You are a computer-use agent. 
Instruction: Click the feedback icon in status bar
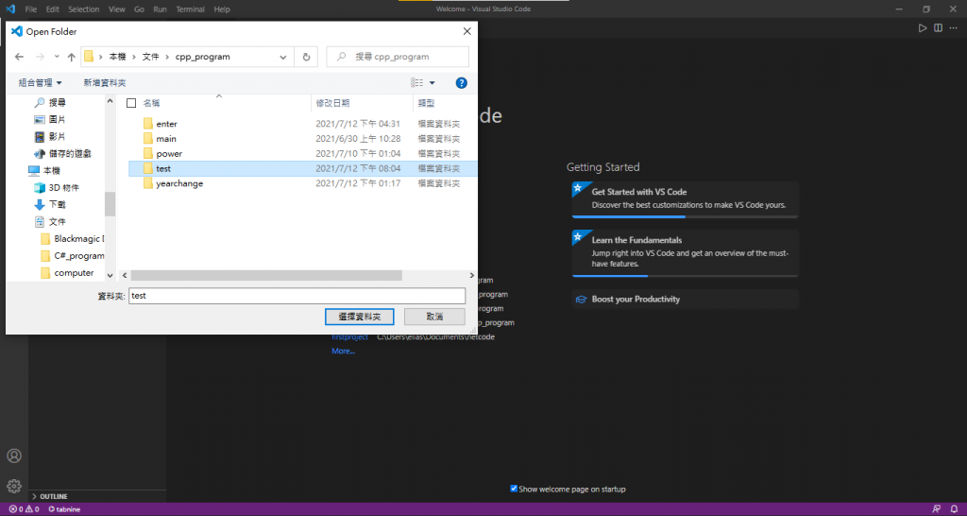[937, 509]
